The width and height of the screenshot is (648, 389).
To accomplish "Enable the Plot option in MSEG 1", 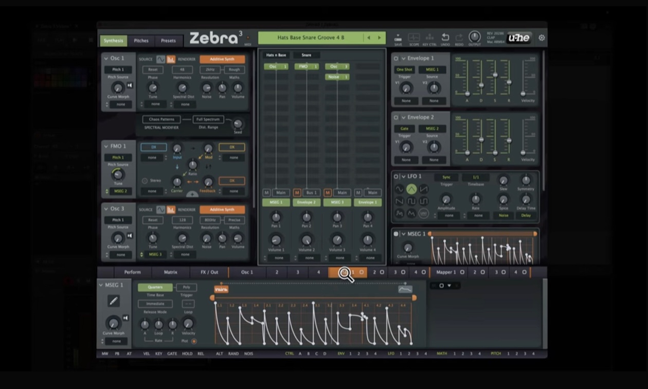I will coord(193,341).
